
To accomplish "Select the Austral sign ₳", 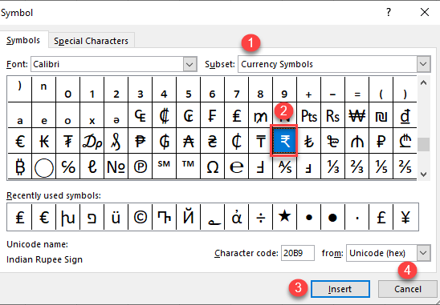I will pyautogui.click(x=189, y=141).
